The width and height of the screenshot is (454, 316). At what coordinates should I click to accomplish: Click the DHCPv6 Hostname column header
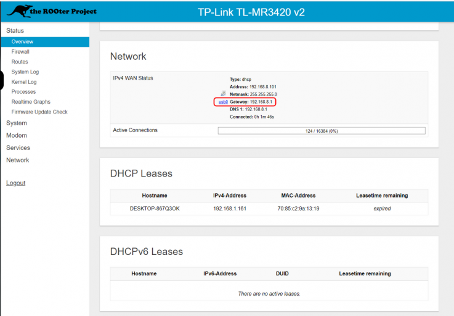click(144, 273)
